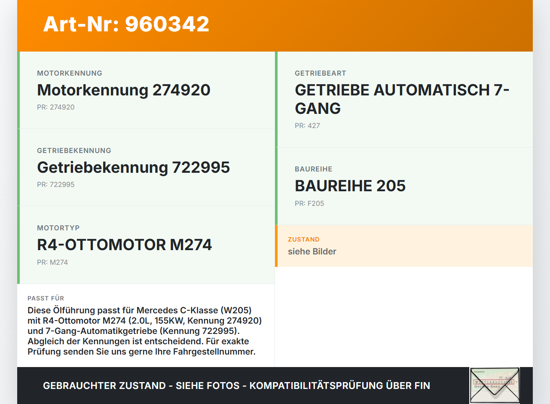Select the PR: 274920 value
This screenshot has height=404, width=550.
tap(56, 107)
